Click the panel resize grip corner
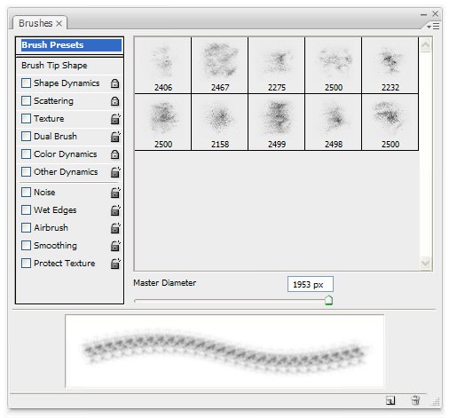 tap(436, 401)
